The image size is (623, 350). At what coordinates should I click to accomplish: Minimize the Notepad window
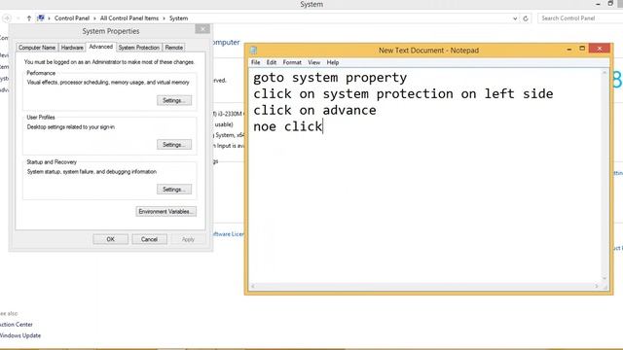568,49
